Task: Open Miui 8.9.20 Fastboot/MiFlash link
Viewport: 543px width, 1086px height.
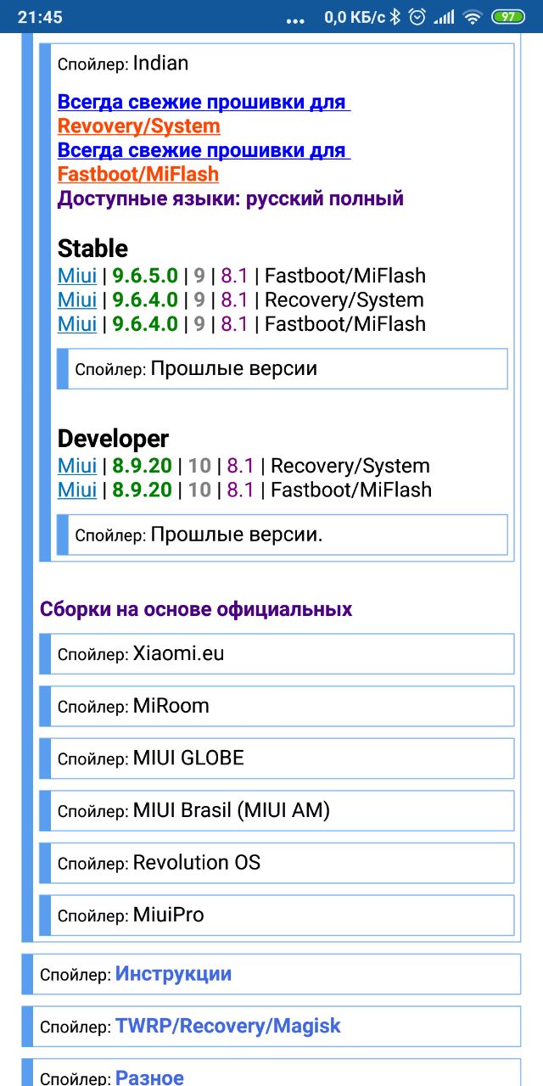Action: click(77, 490)
